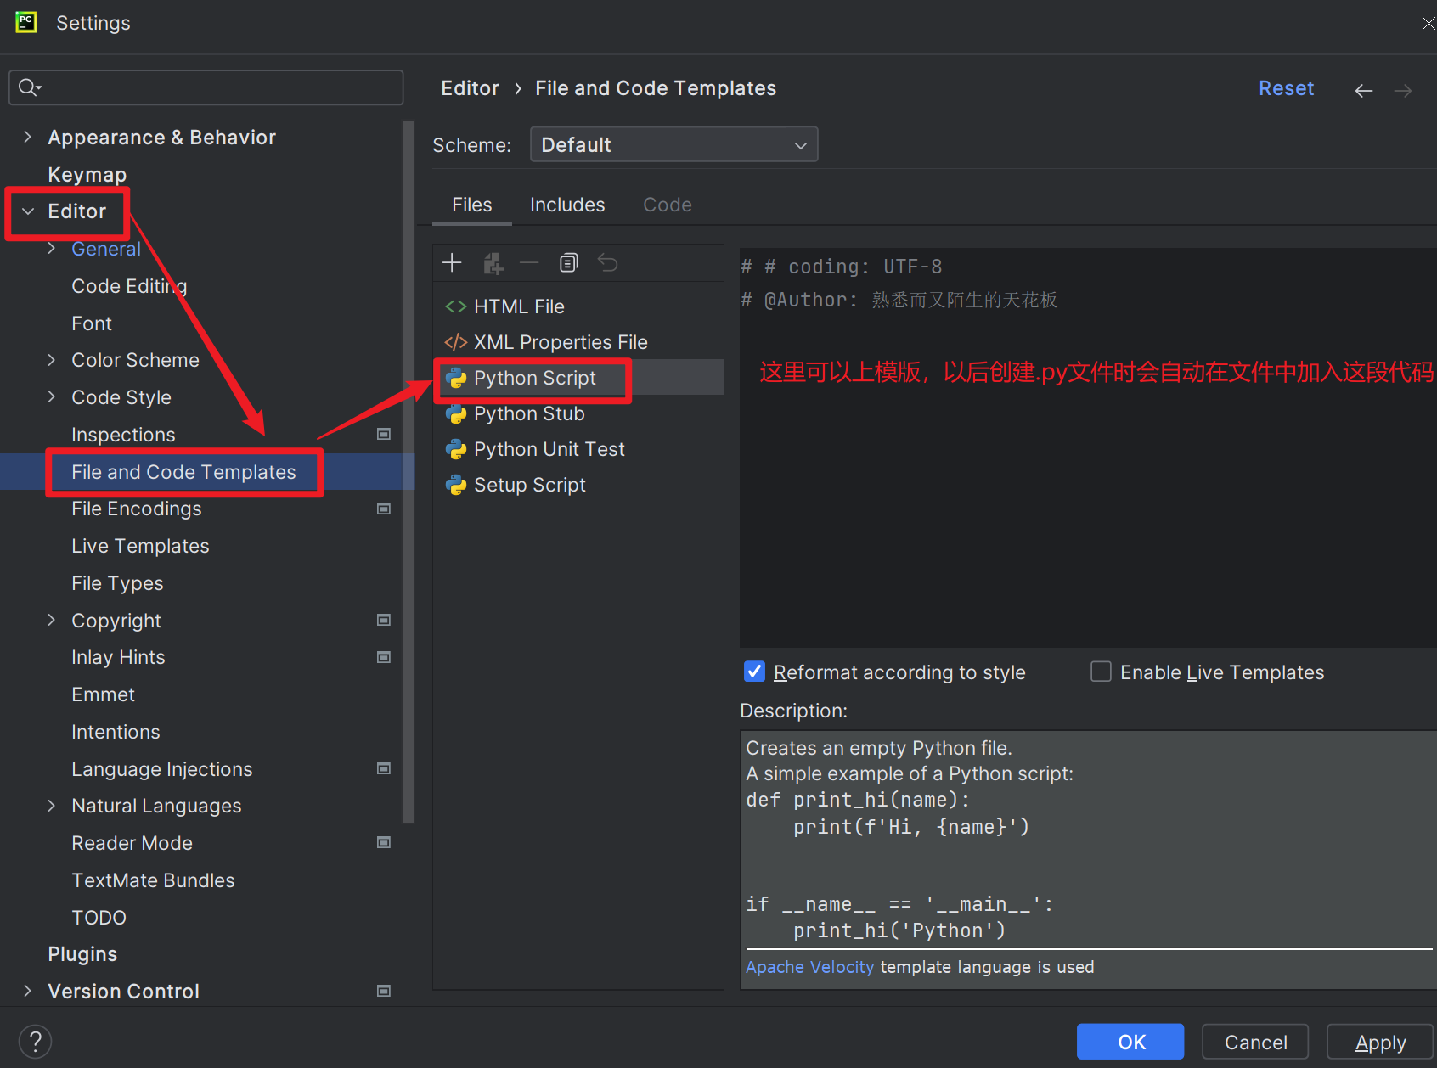Click the help question mark icon
Viewport: 1437px width, 1068px height.
pyautogui.click(x=35, y=1042)
